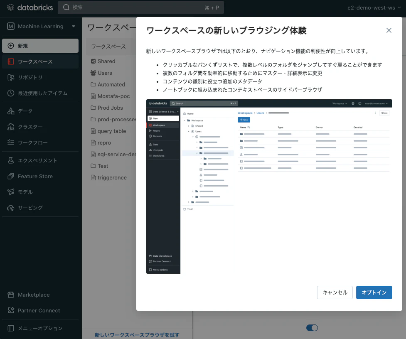Close the new browsing experience dialog
Image resolution: width=406 pixels, height=339 pixels.
(389, 30)
